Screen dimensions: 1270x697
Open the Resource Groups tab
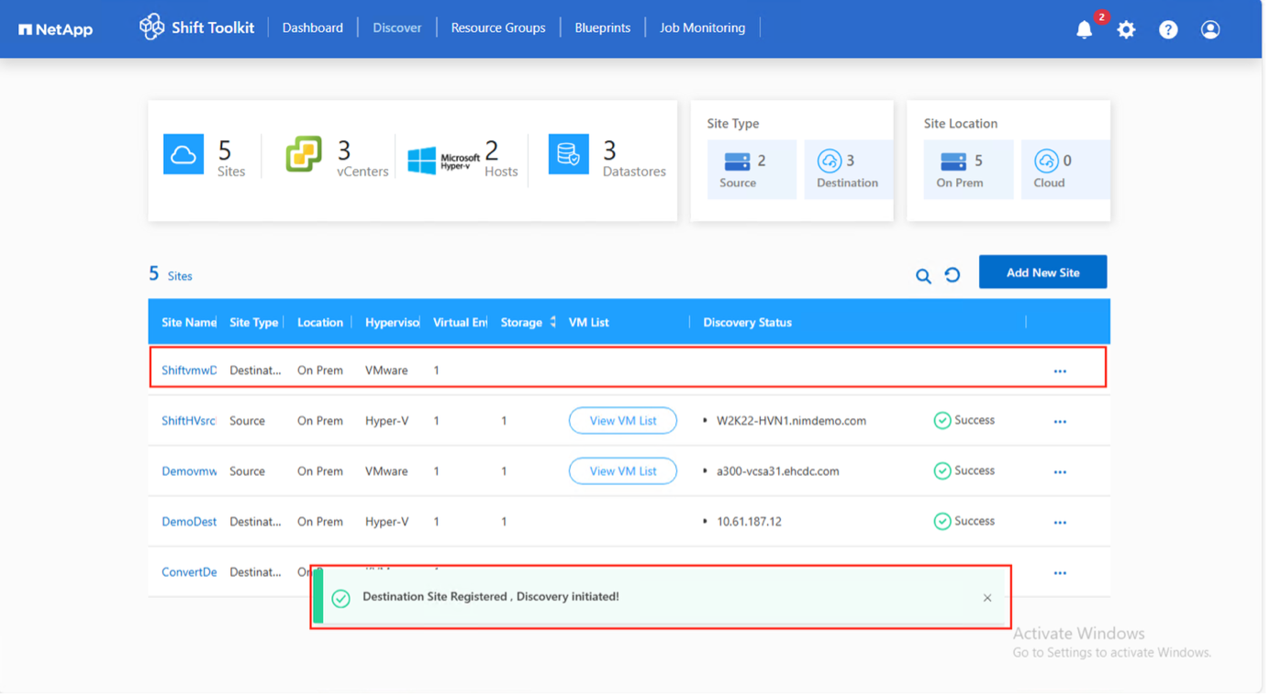(498, 28)
